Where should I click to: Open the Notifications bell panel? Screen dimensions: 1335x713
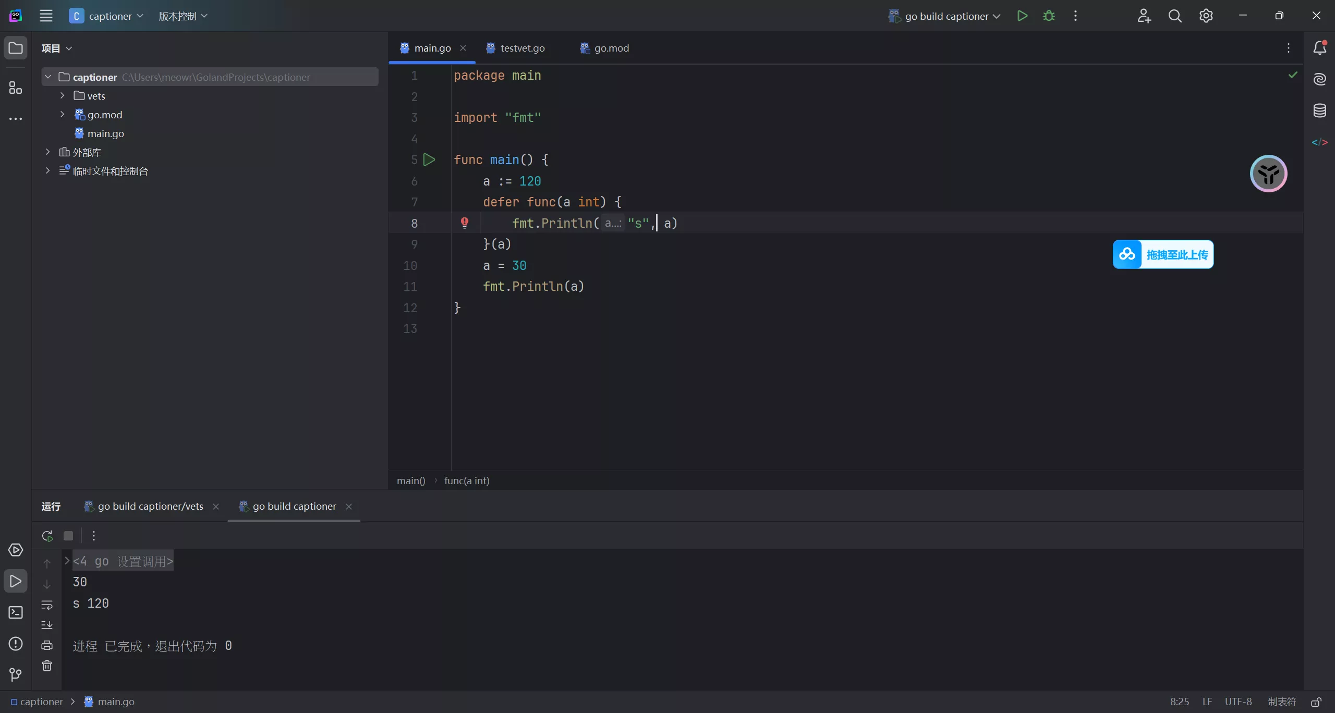coord(1319,48)
